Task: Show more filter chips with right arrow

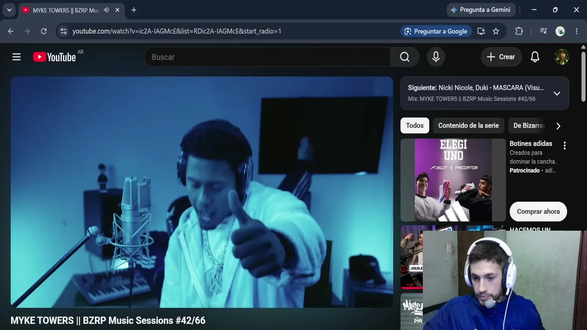Action: click(558, 126)
